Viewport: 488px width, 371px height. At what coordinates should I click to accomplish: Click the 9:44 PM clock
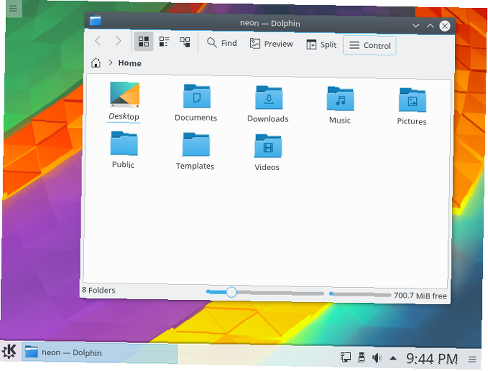pyautogui.click(x=432, y=359)
